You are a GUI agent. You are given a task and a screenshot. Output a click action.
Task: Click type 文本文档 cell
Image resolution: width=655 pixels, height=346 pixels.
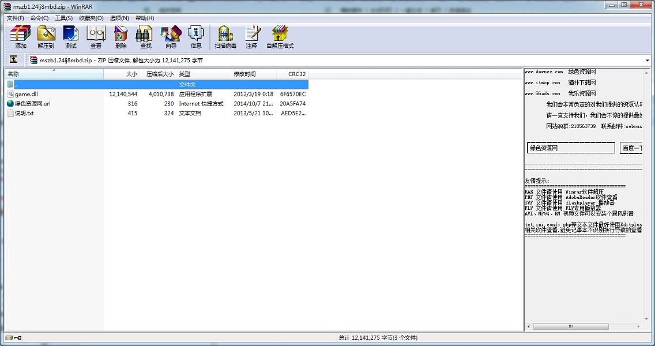[190, 113]
